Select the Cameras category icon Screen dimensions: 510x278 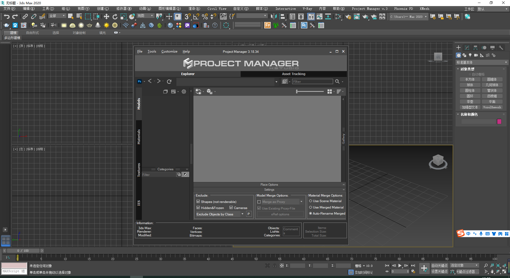point(476,55)
